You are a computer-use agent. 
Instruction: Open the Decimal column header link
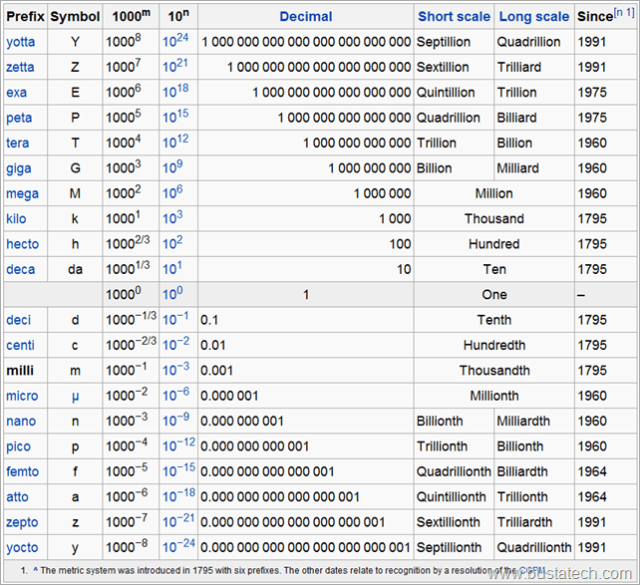[x=306, y=17]
